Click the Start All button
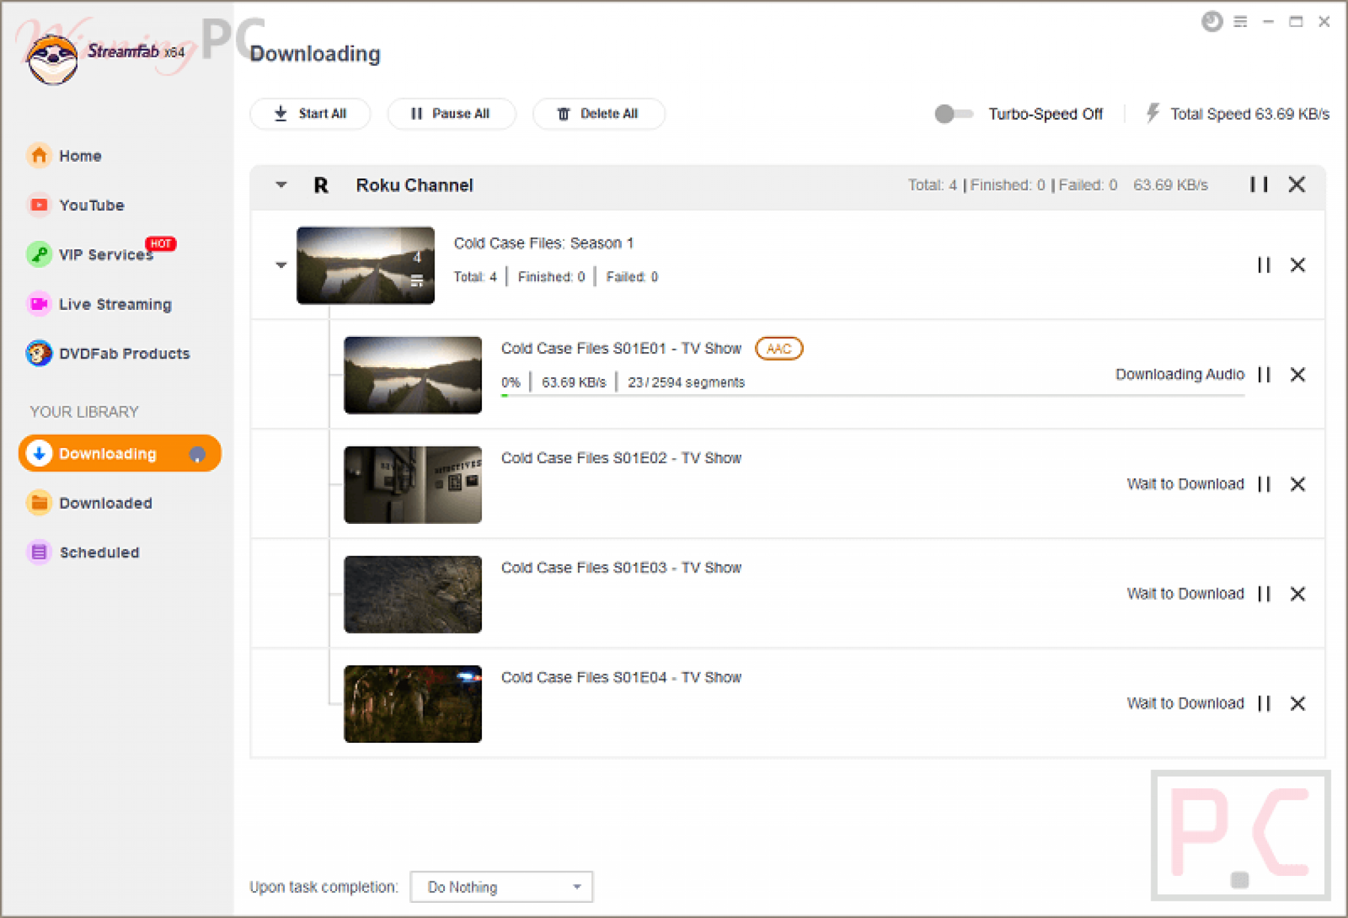 310,114
